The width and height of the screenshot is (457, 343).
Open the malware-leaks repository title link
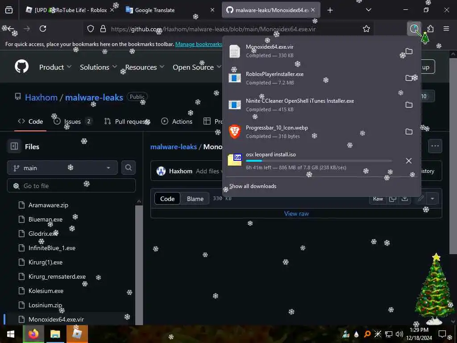click(94, 97)
